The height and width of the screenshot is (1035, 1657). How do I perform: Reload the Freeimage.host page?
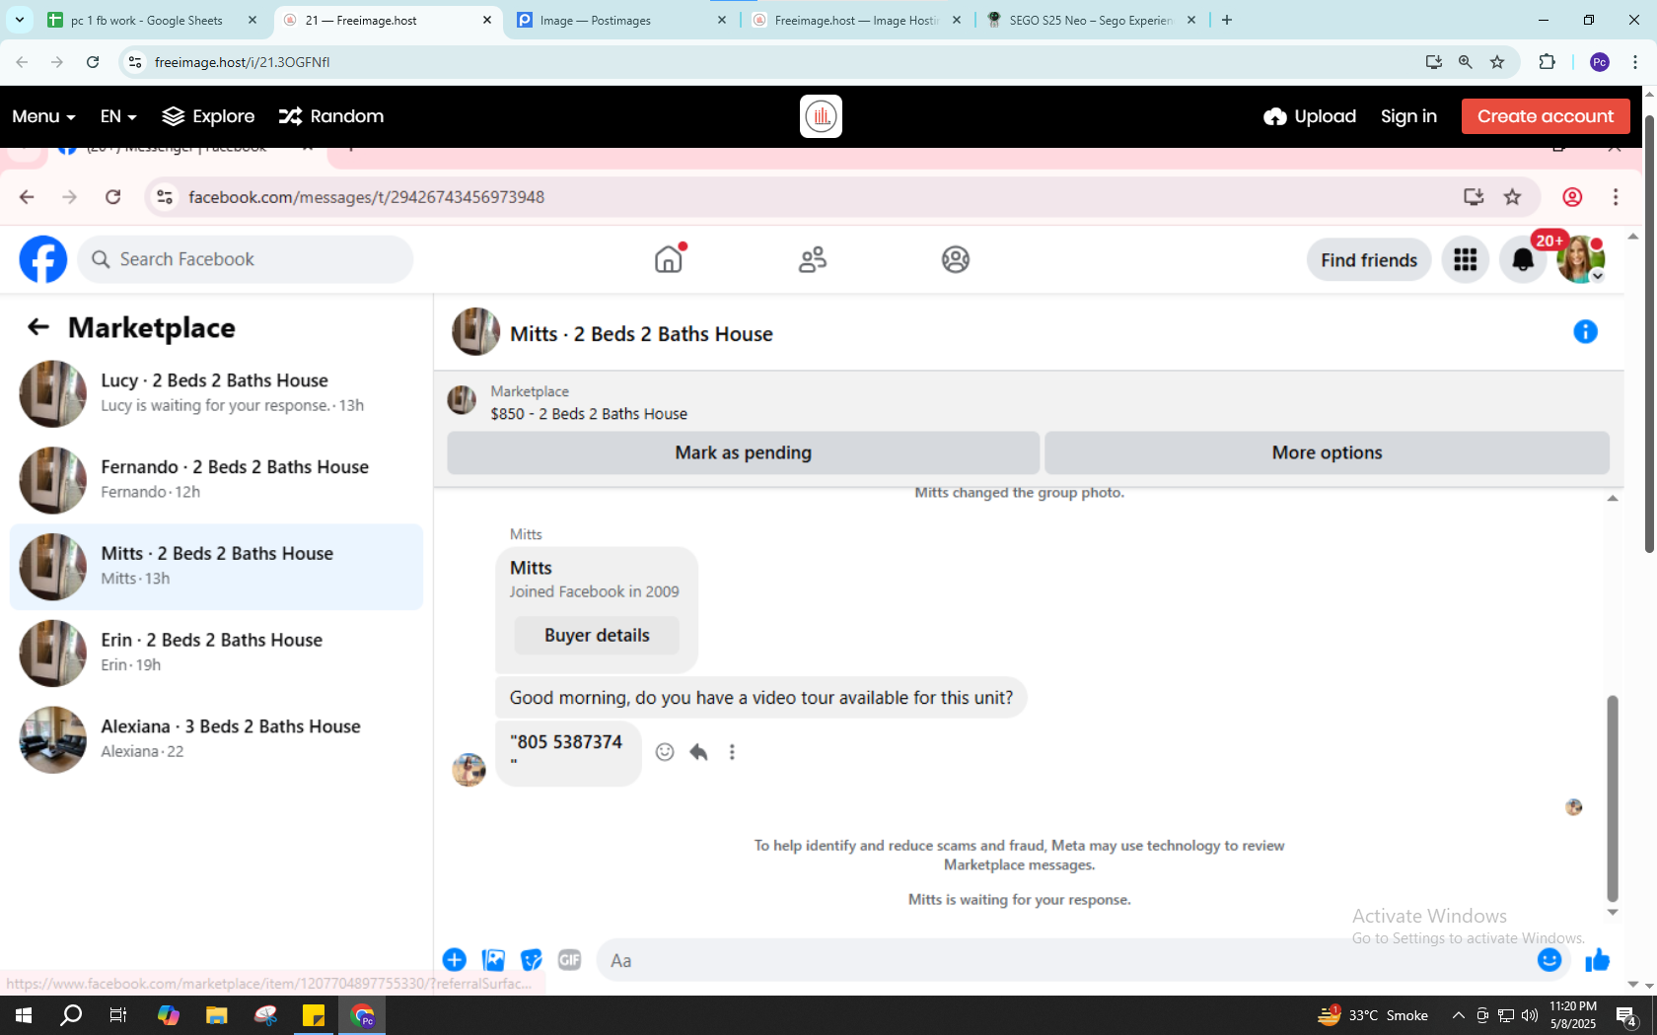tap(93, 62)
